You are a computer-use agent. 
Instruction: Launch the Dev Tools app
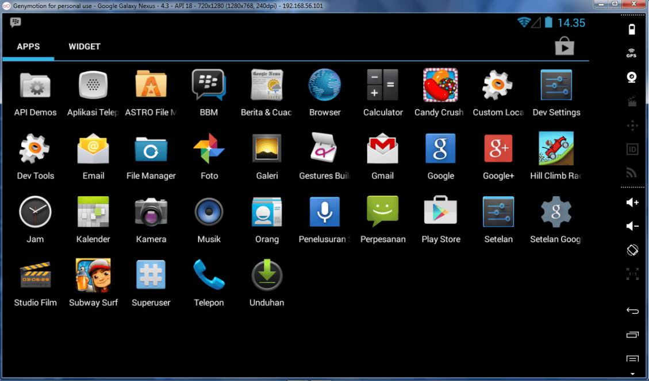(34, 149)
